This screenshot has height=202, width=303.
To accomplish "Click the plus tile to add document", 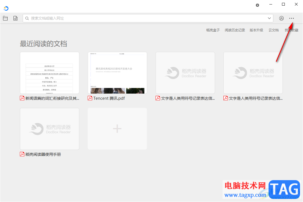I will pyautogui.click(x=117, y=129).
